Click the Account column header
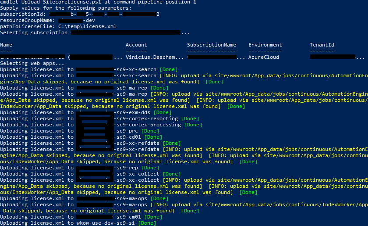Viewport: 368px width, 226px height. point(136,45)
